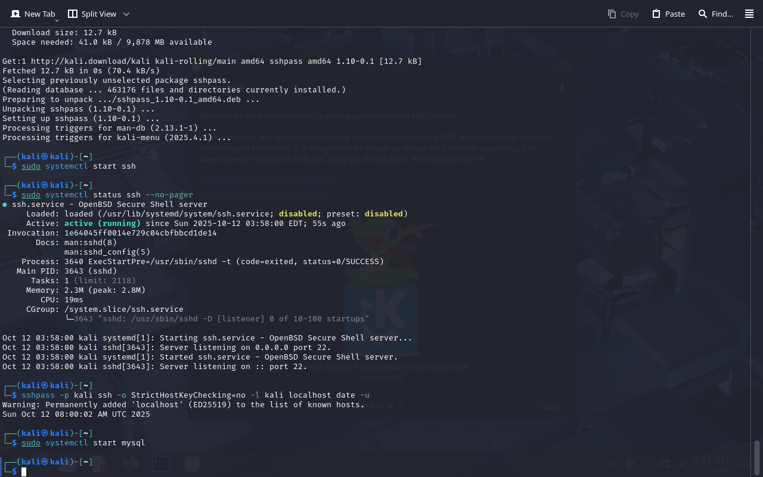Open the hamburger menu

click(749, 14)
